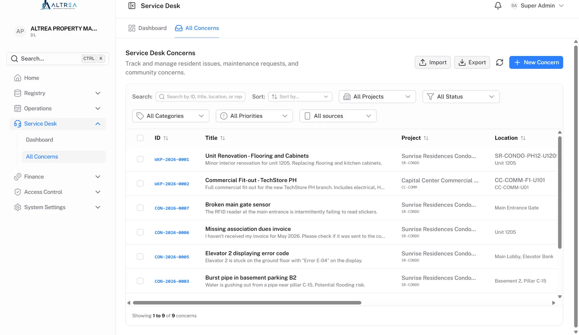Click the table's vertical scrollbar thumb
The width and height of the screenshot is (579, 335).
pyautogui.click(x=559, y=192)
